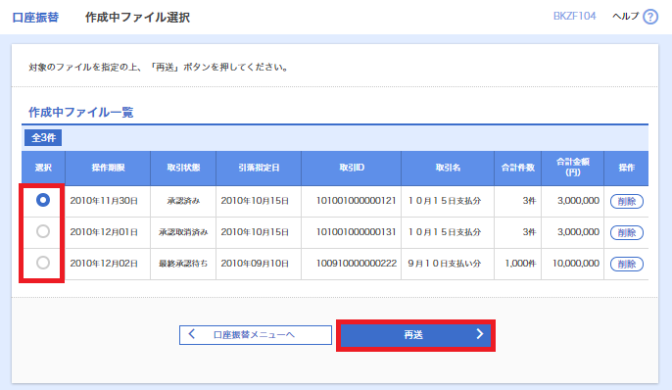
Task: Click the 再送 button
Action: pyautogui.click(x=415, y=335)
